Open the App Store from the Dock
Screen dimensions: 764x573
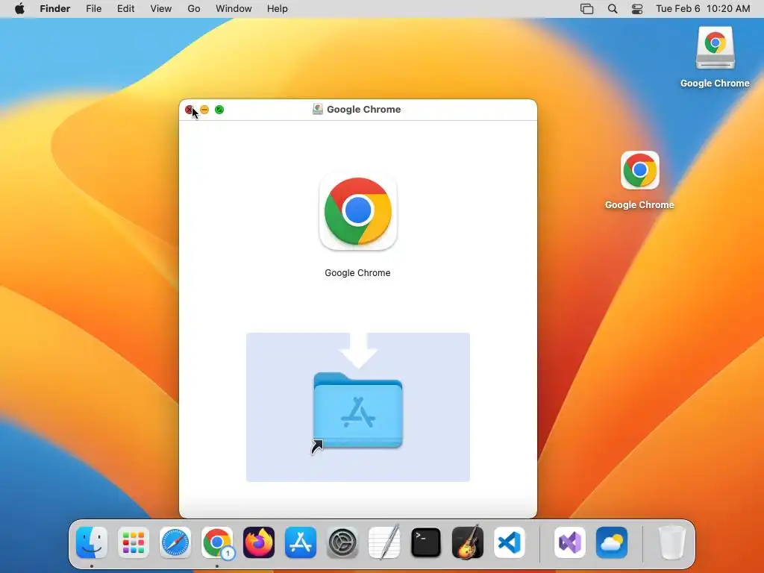[301, 542]
